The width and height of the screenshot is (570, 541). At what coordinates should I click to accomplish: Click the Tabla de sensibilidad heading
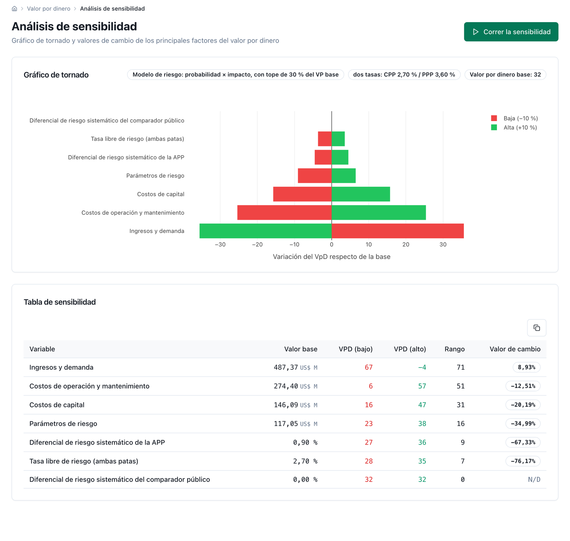pyautogui.click(x=60, y=302)
